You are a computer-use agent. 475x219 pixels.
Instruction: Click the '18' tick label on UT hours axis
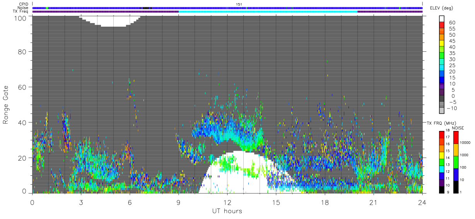tap(325, 202)
